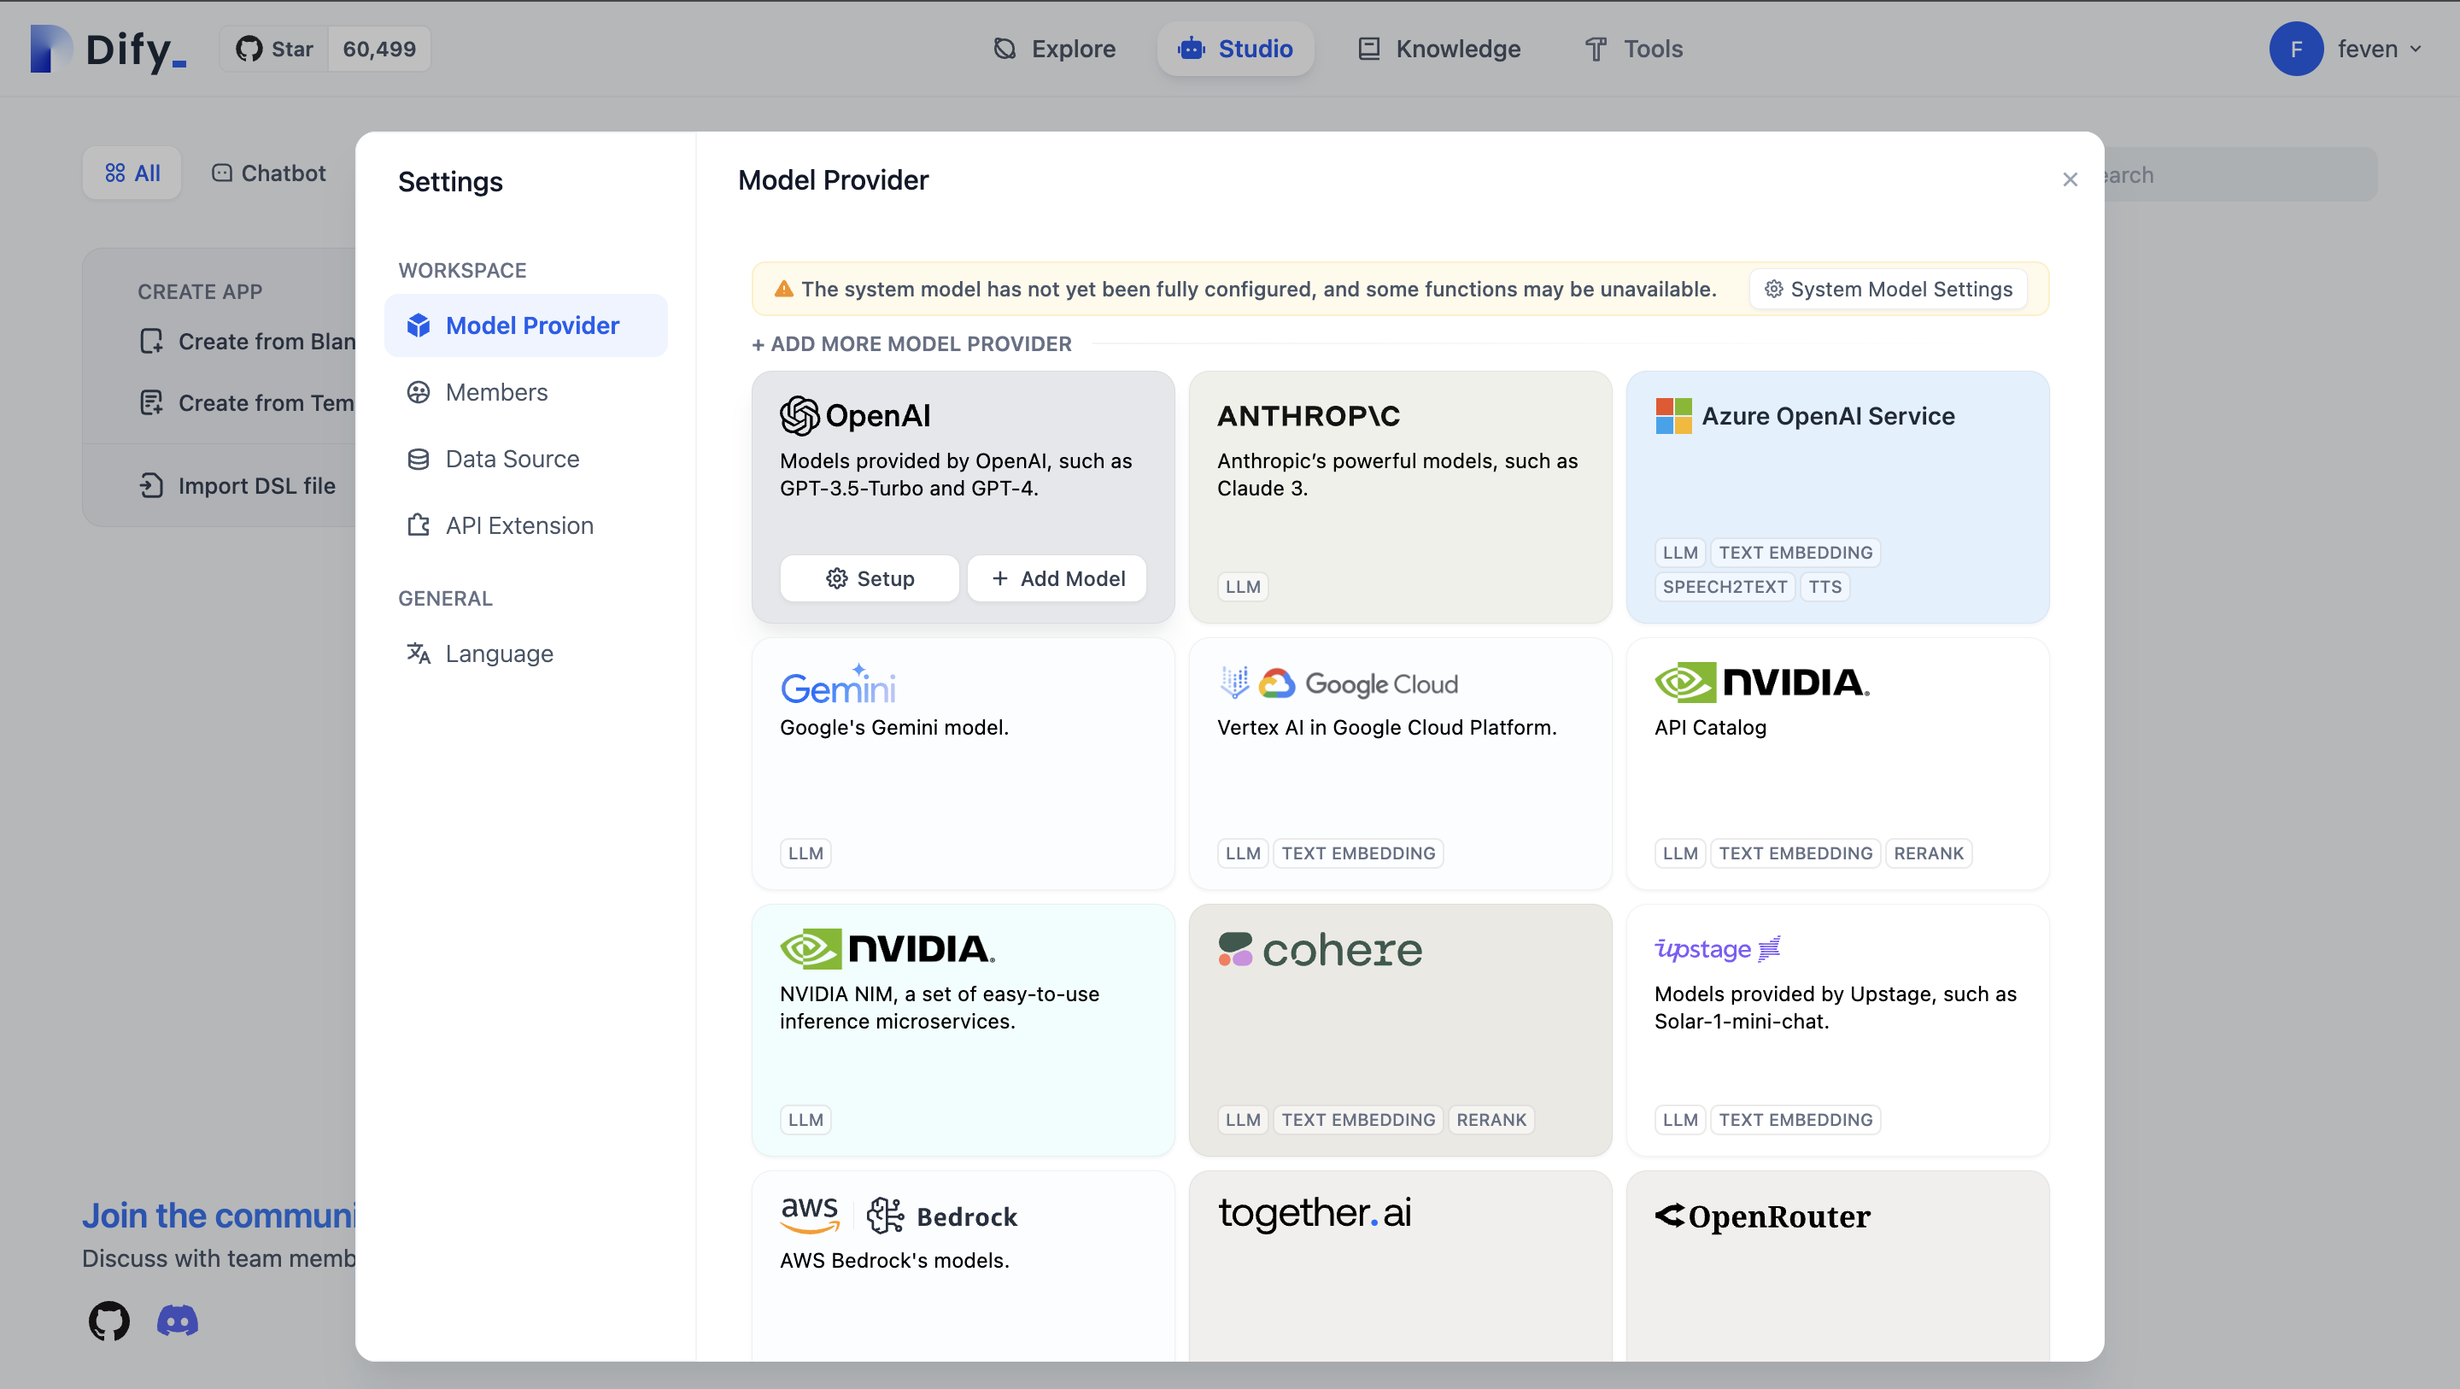Click Create from Blank
Image resolution: width=2460 pixels, height=1389 pixels.
pyautogui.click(x=248, y=341)
